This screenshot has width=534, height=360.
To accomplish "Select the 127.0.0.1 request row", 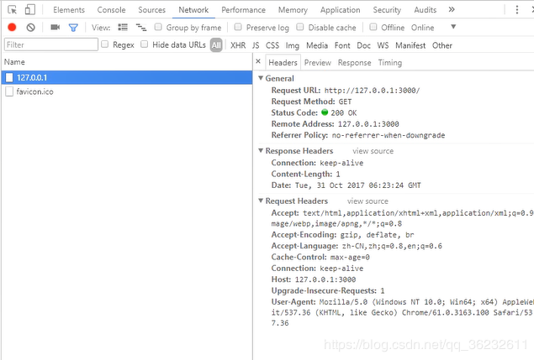I will pos(127,77).
